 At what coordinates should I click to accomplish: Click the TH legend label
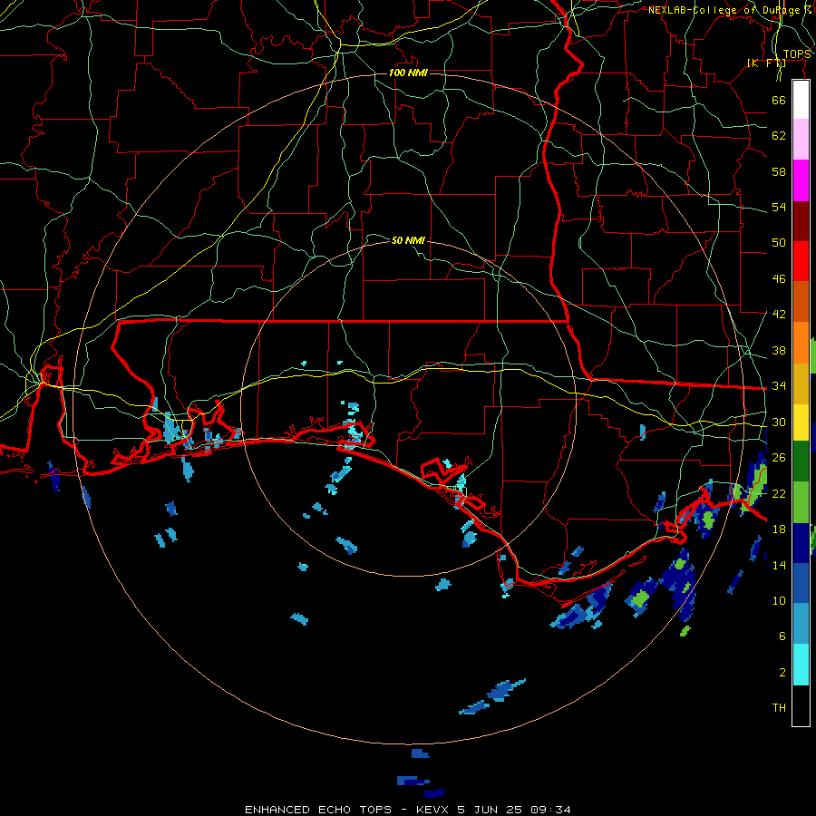tap(779, 708)
